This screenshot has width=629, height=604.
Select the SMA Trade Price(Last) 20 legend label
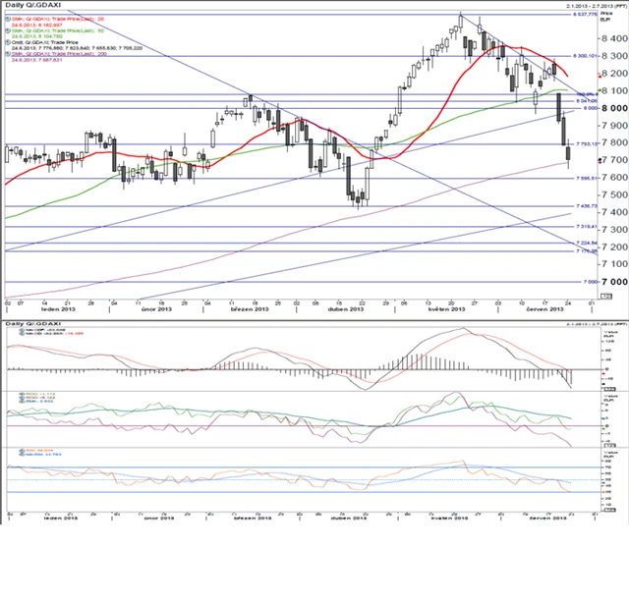[57, 19]
